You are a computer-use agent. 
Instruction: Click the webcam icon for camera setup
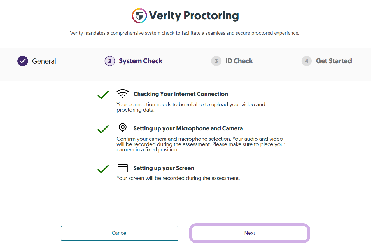pyautogui.click(x=122, y=128)
